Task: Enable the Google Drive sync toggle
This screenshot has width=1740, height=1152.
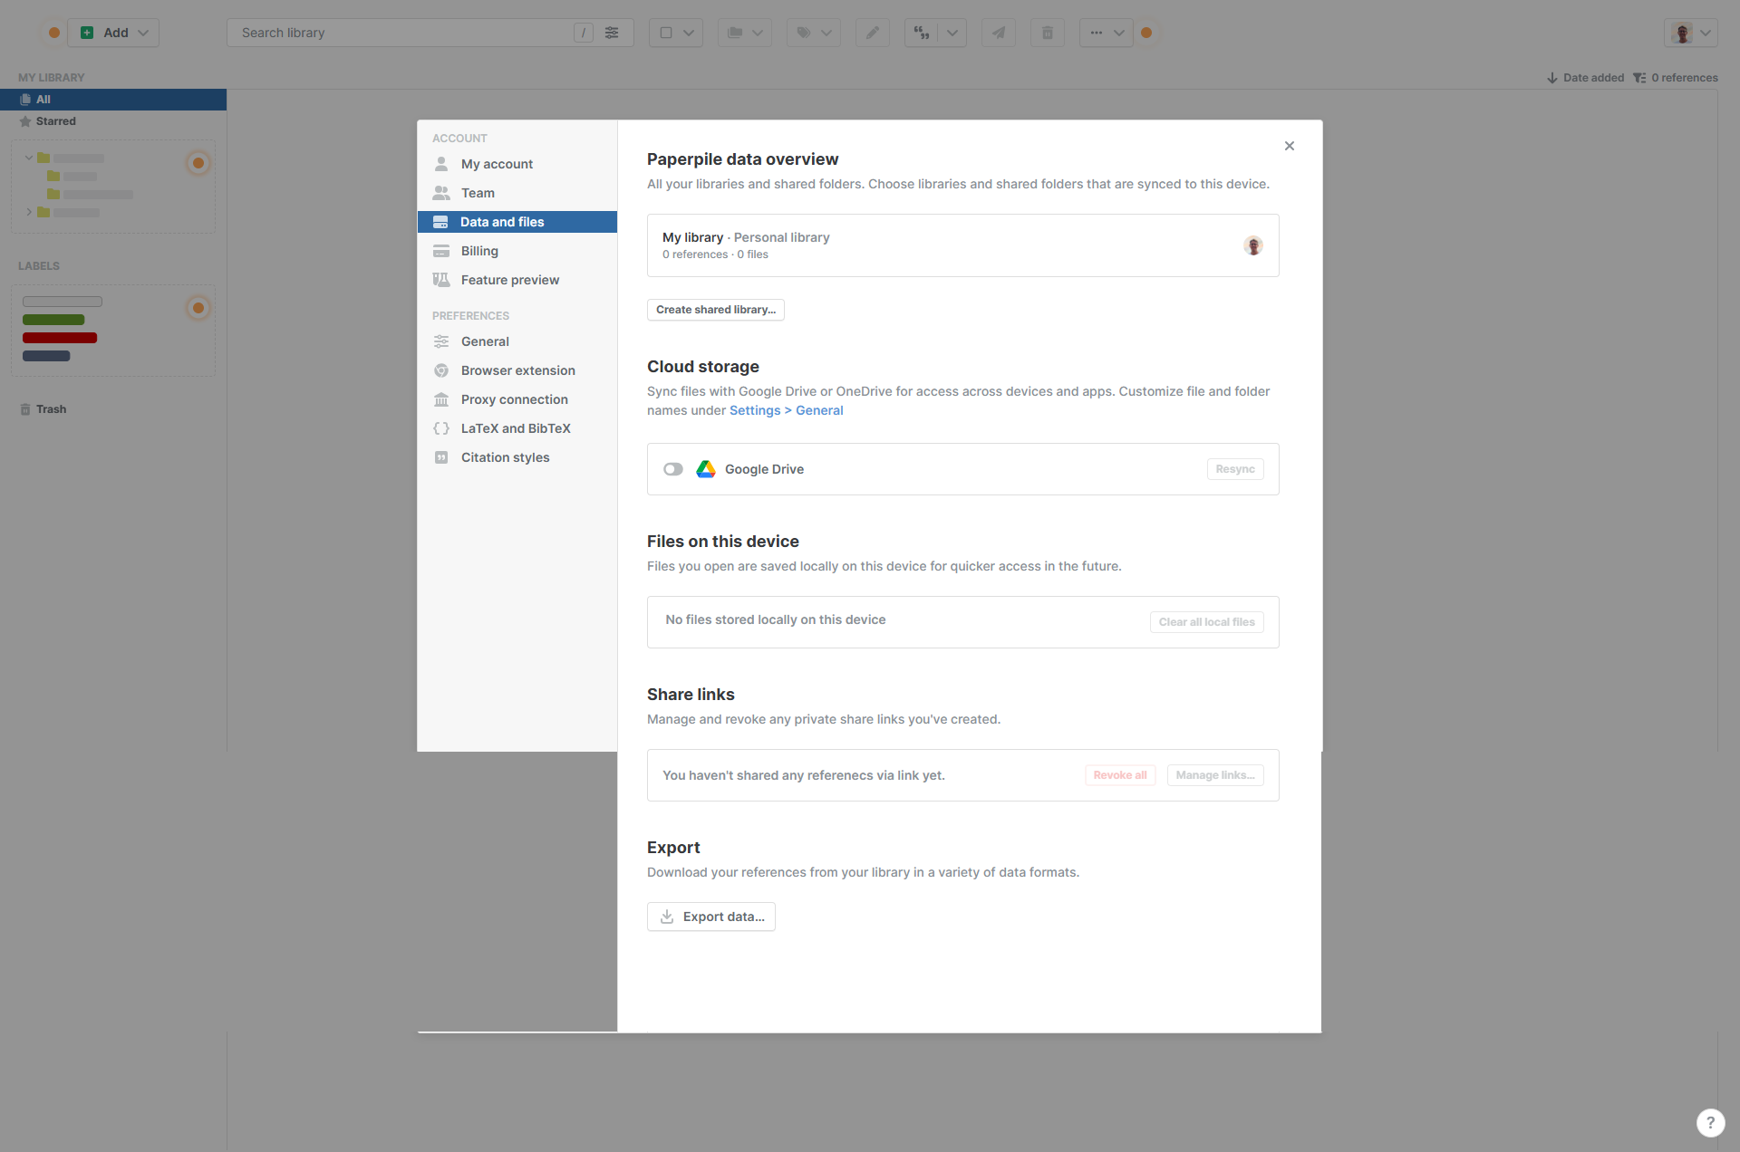Action: coord(673,469)
